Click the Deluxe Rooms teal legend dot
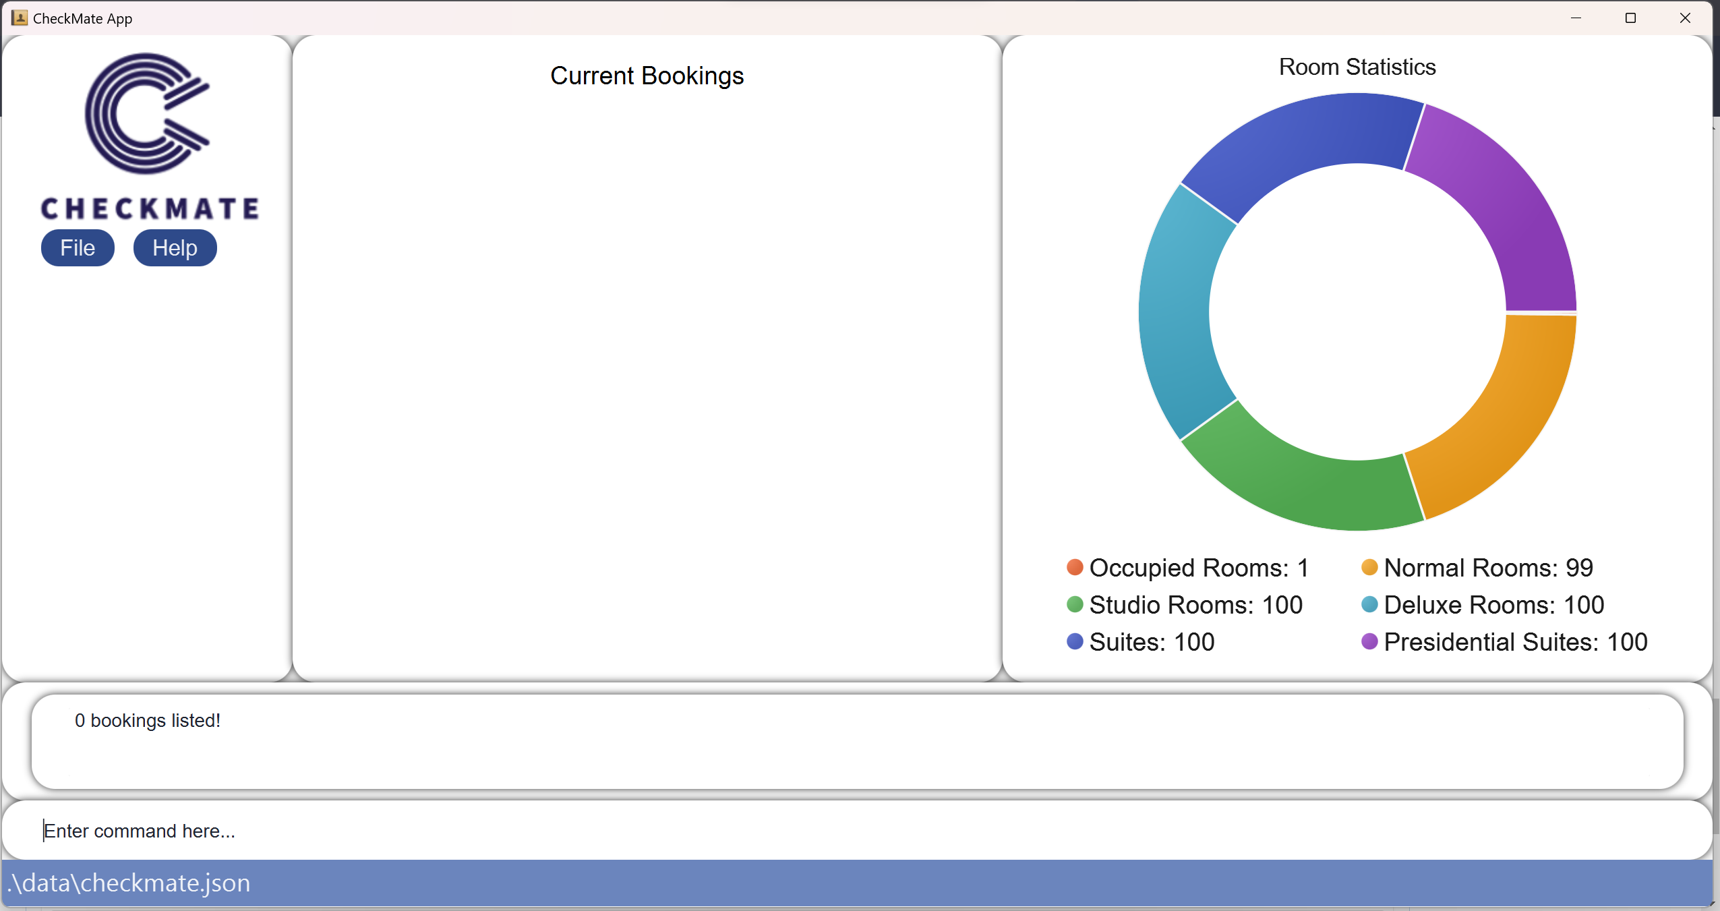The width and height of the screenshot is (1720, 911). pyautogui.click(x=1369, y=604)
